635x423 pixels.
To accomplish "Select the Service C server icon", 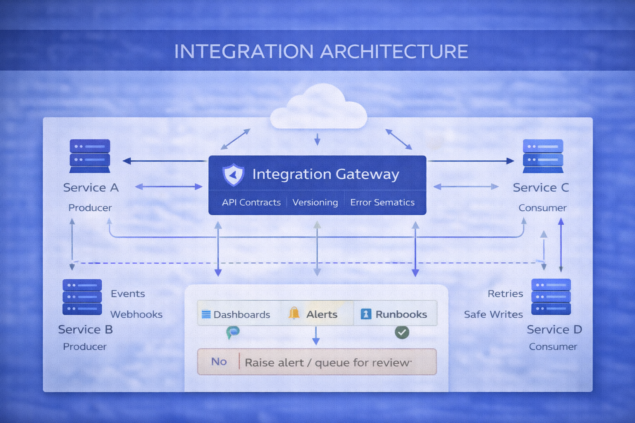I will tap(543, 156).
